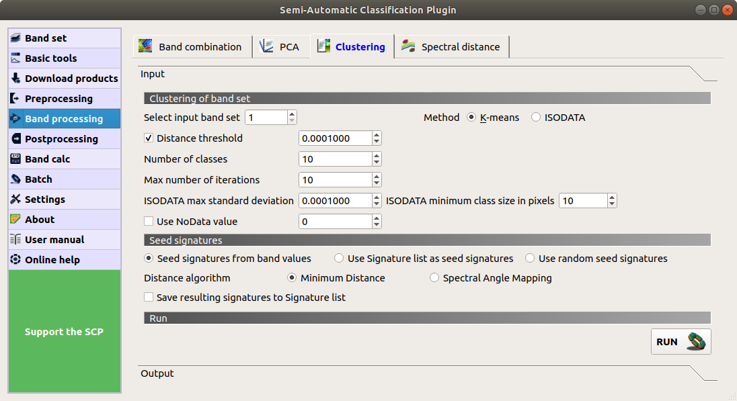Increase the Number of classes value

pos(377,156)
